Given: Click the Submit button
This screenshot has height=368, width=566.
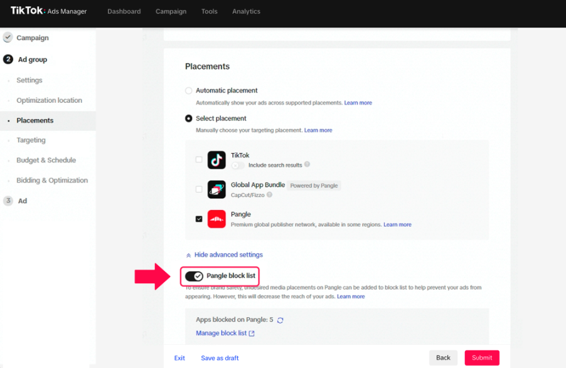Looking at the screenshot, I should point(482,357).
